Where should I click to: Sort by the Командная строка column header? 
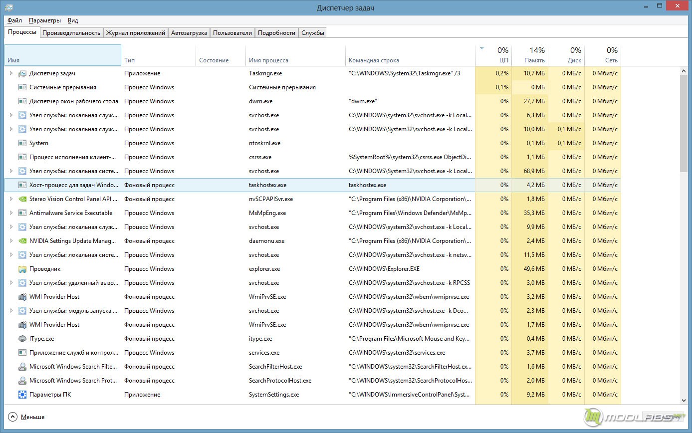[x=411, y=55]
